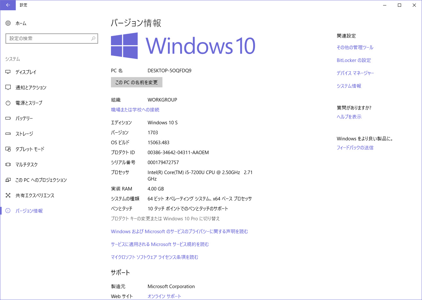Select タブレット モード menu item
Screen dimensions: 422x300
tap(30, 149)
